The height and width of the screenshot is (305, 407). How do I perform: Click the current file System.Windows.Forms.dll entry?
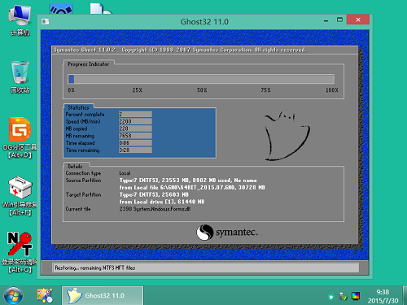(x=155, y=209)
